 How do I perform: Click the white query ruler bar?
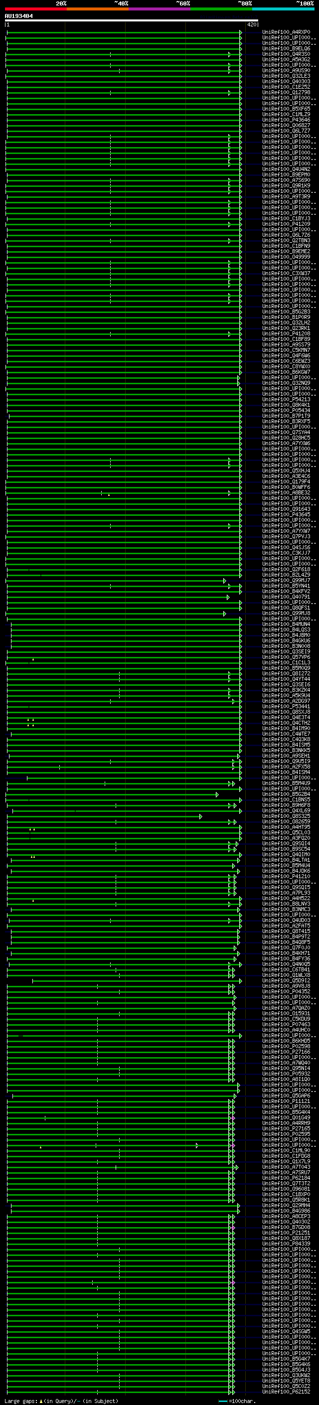point(132,21)
